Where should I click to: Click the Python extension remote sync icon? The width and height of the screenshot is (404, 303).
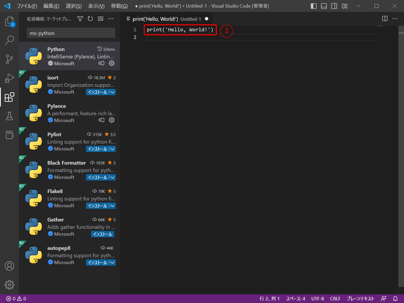101,63
